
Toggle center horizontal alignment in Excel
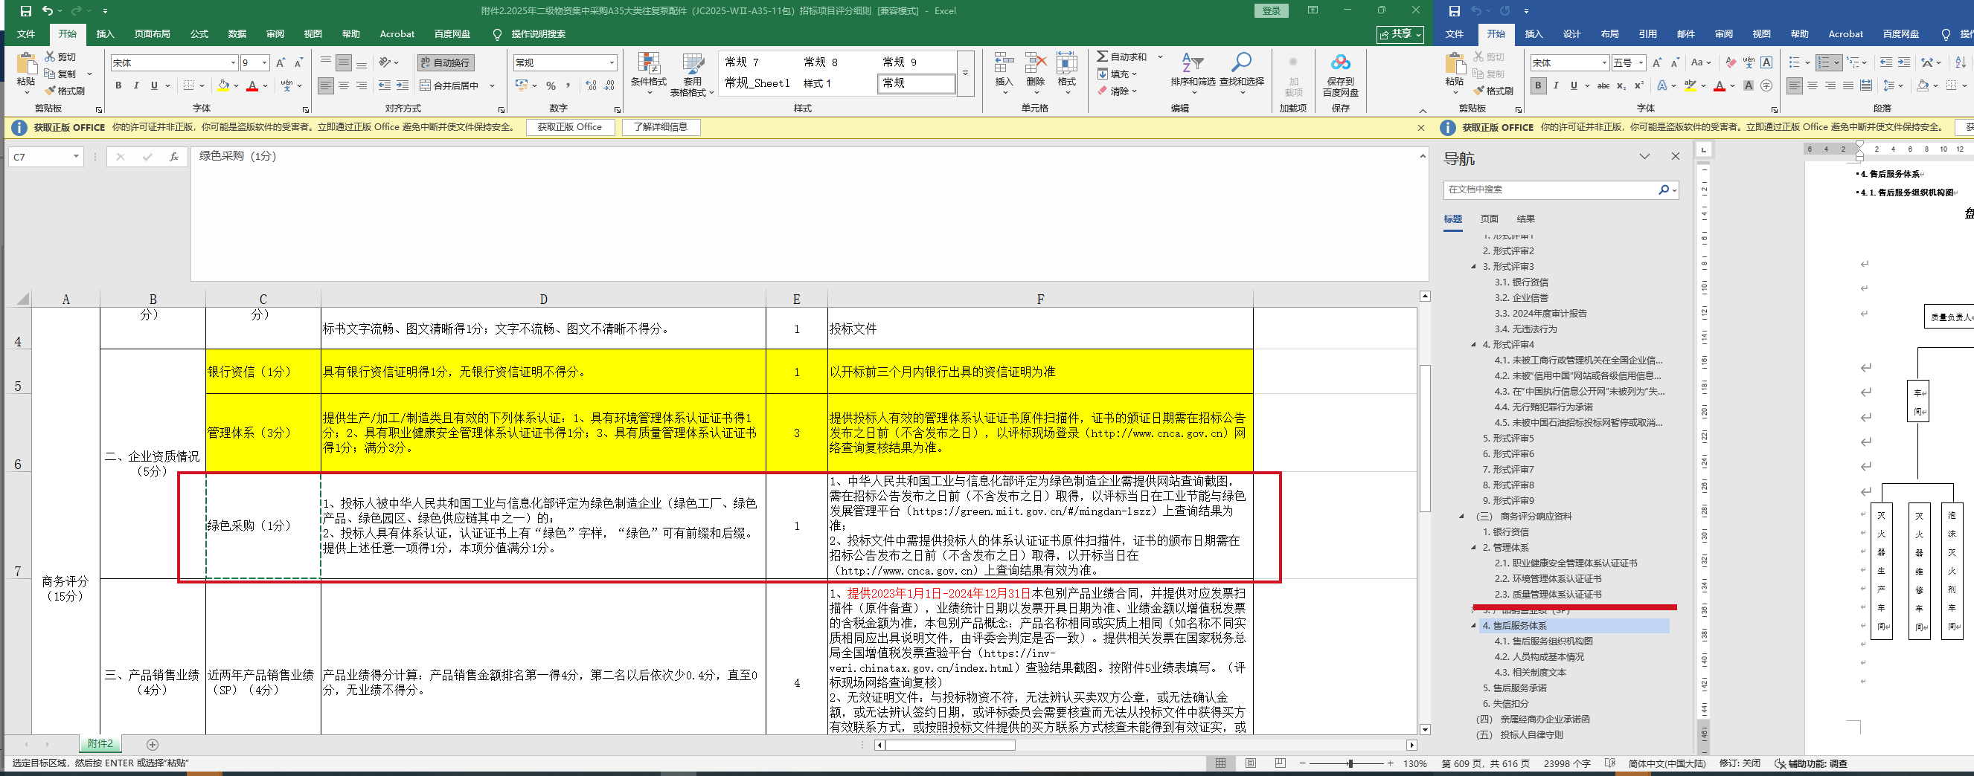click(343, 85)
